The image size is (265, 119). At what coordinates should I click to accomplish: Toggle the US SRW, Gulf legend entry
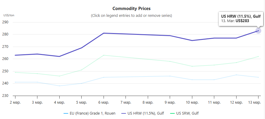(x=190, y=113)
